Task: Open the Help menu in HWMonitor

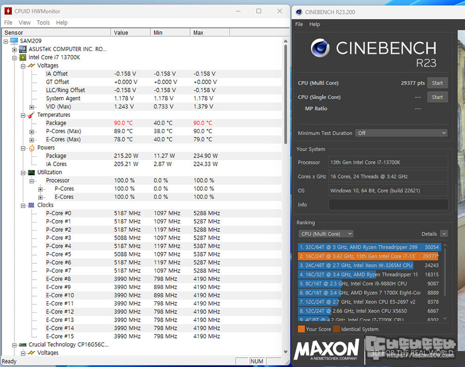Action: tap(61, 23)
